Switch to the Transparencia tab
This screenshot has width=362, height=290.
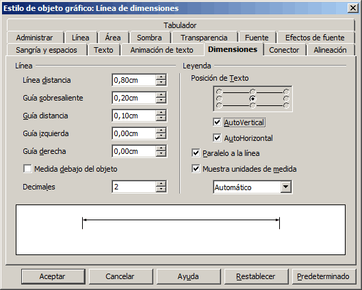(204, 38)
